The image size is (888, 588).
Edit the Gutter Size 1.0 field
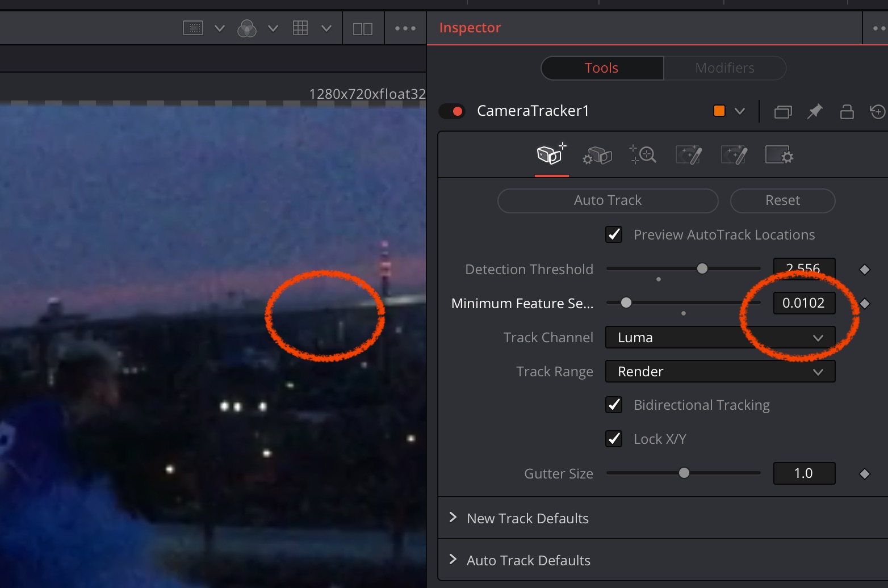click(x=804, y=473)
